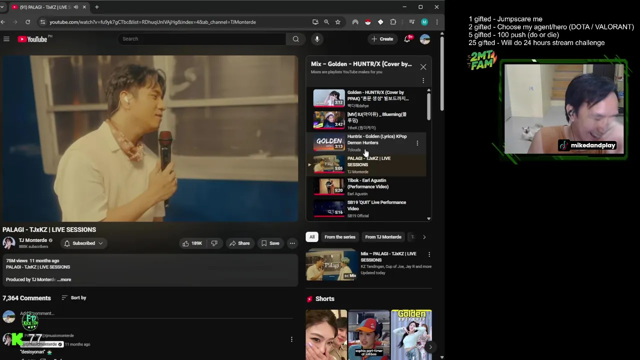The height and width of the screenshot is (360, 640).
Task: Click the address bar URL
Action: 152,22
